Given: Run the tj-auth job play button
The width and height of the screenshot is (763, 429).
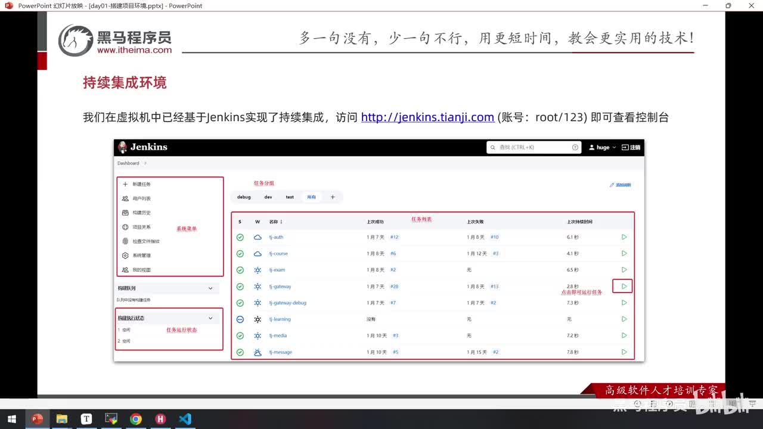Looking at the screenshot, I should 624,237.
